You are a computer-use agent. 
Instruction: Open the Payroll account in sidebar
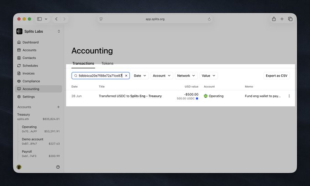(x=41, y=154)
